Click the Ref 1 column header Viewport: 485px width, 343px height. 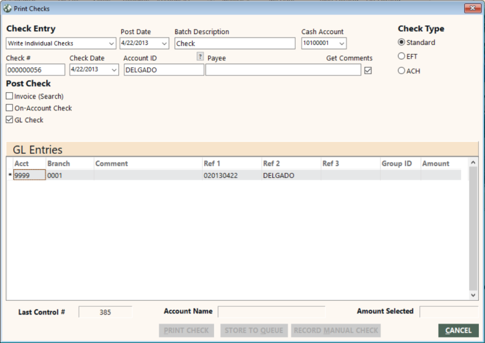tap(231, 164)
